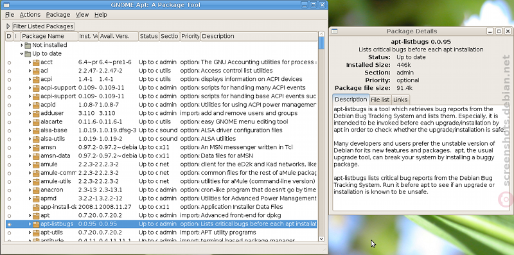514x255 pixels.
Task: Click the Filter Listed Packages button
Action: point(43,26)
